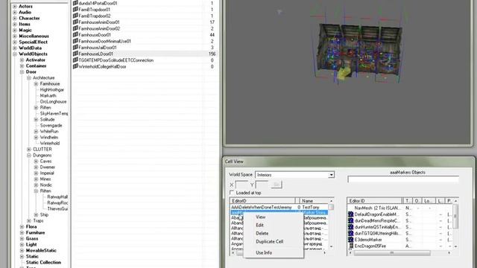Select the AAADeleteWhenDoneTestJeremy cell row
Viewport: 477px width, 268px height.
pyautogui.click(x=279, y=207)
